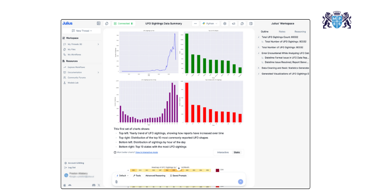Screen dimensions: 371x196
Task: Collapse the left sidebar panel icon
Action: (99, 24)
